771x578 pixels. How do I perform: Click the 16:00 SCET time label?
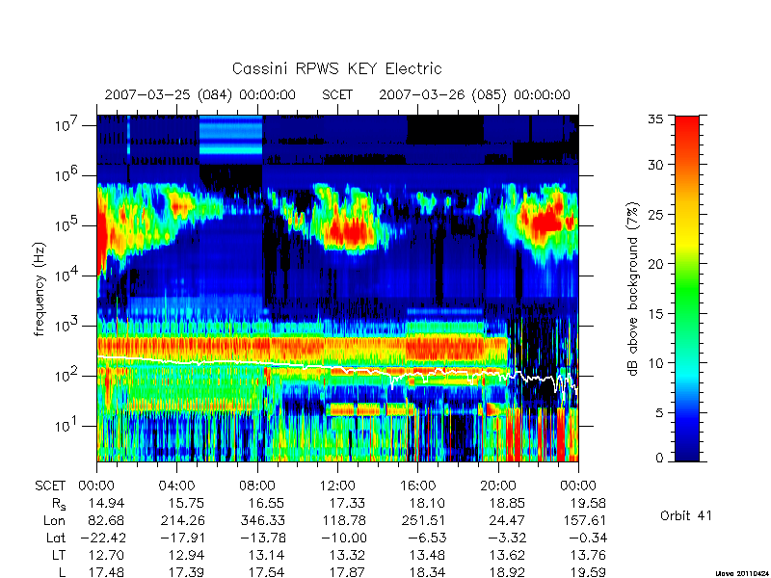click(417, 486)
